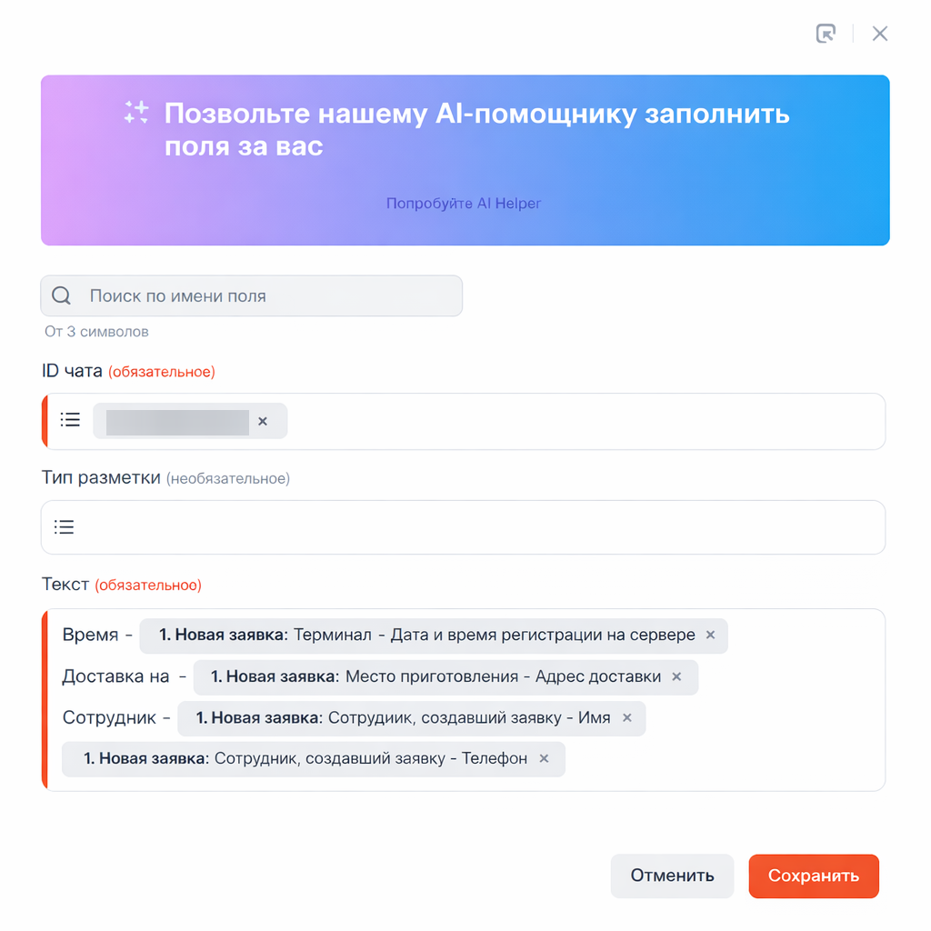Click the AI sparkle stars icon
The width and height of the screenshot is (931, 931).
(136, 113)
